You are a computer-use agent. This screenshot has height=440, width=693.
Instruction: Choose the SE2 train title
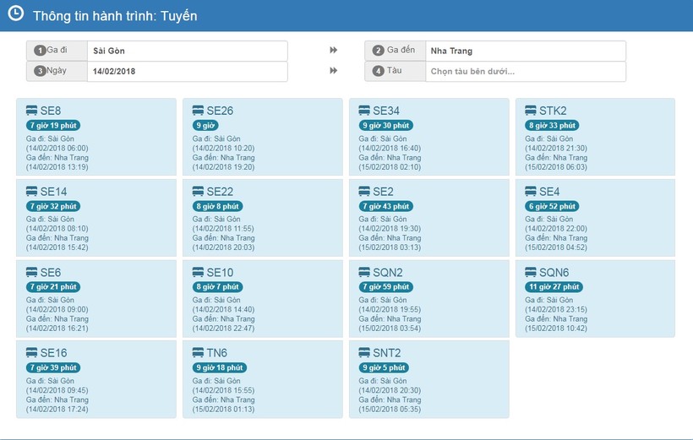383,192
